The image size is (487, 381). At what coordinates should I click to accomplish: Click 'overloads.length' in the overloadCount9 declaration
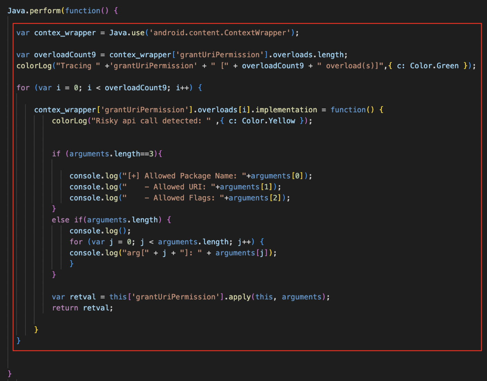point(308,55)
